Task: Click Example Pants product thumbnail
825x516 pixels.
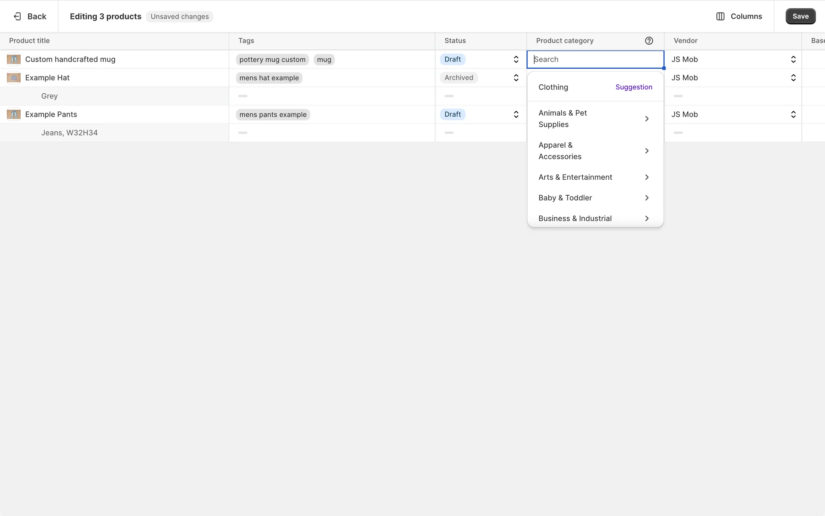Action: pos(14,114)
